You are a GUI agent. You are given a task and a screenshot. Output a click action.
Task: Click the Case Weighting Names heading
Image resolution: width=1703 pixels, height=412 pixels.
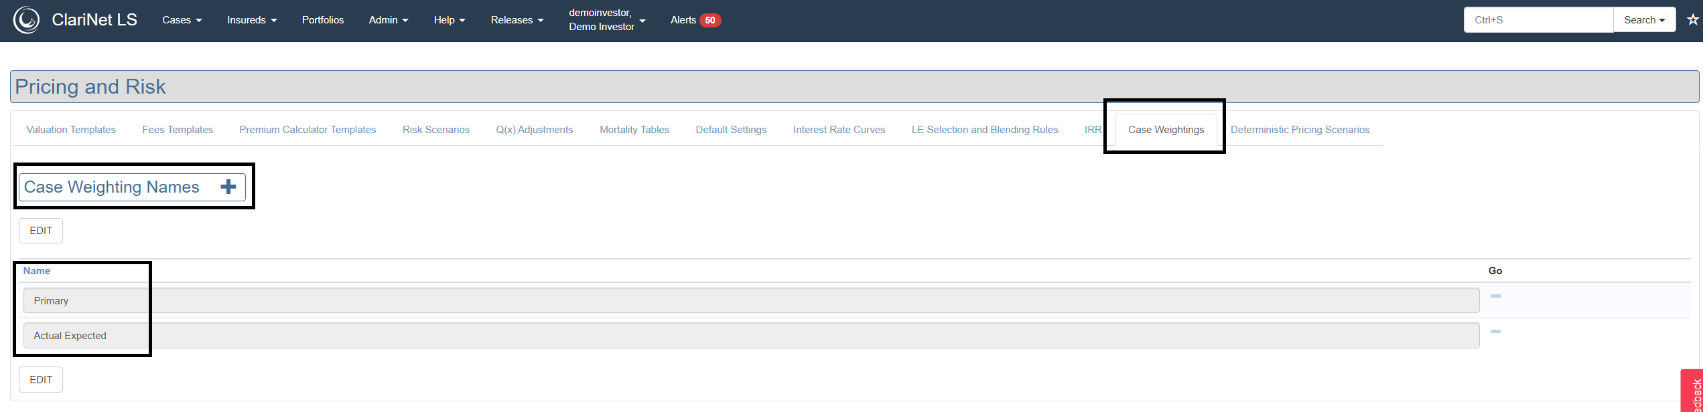112,187
